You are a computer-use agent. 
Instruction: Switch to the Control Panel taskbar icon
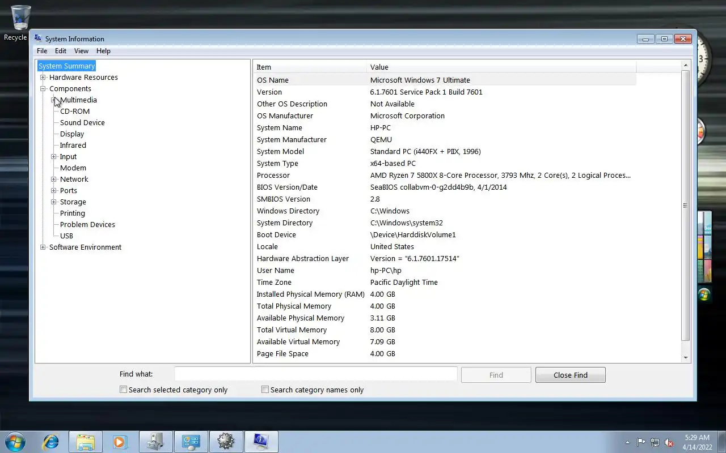[x=191, y=442]
